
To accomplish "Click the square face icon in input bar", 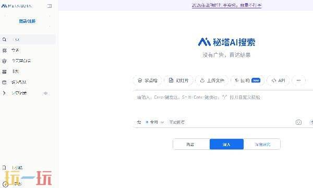I will point(298,122).
